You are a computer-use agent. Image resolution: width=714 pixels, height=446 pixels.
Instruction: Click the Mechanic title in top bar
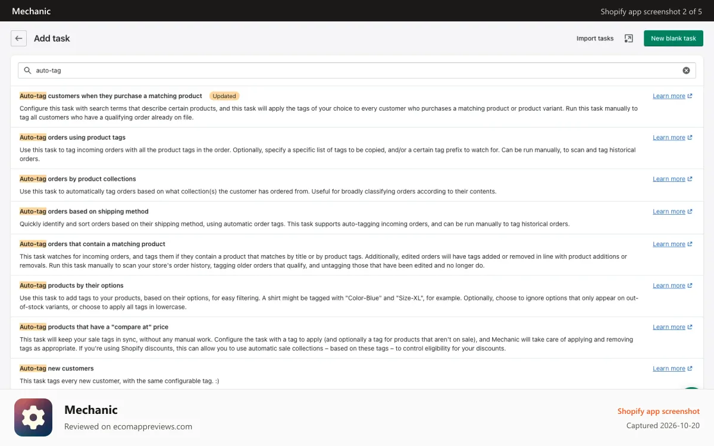[31, 11]
